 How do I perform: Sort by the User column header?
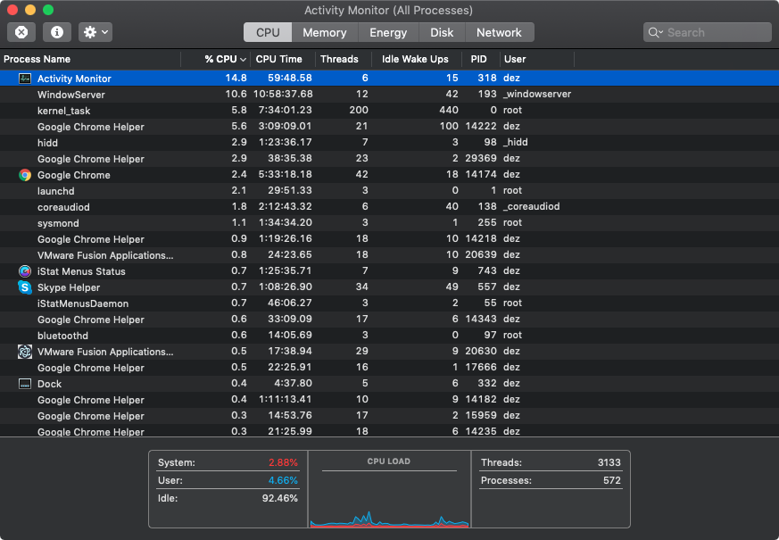[x=536, y=59]
